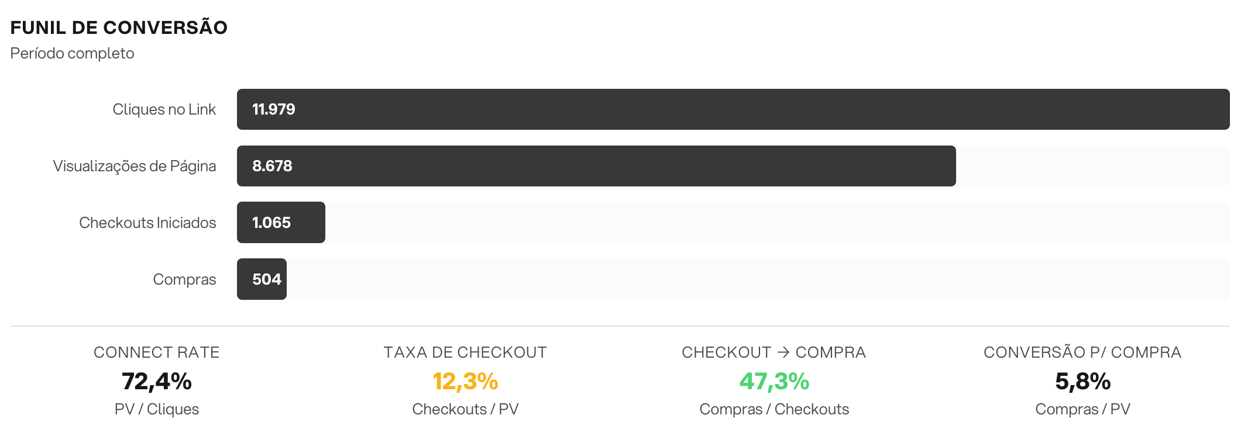Click the "CONNECT RATE" metric heading
The height and width of the screenshot is (436, 1251).
point(156,352)
